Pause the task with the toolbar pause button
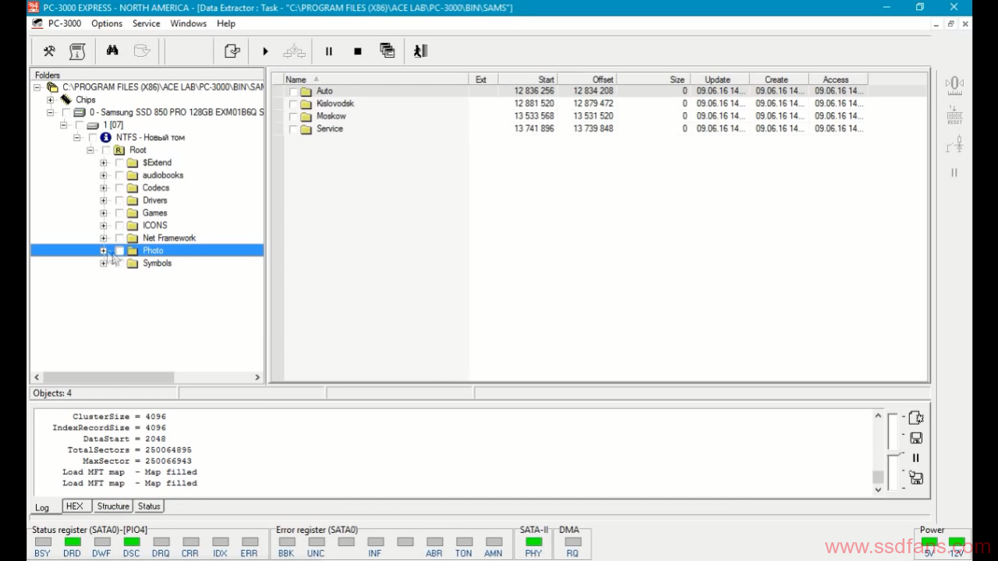 pos(329,51)
